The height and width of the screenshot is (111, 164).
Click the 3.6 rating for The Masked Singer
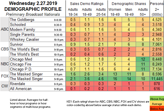point(87,79)
